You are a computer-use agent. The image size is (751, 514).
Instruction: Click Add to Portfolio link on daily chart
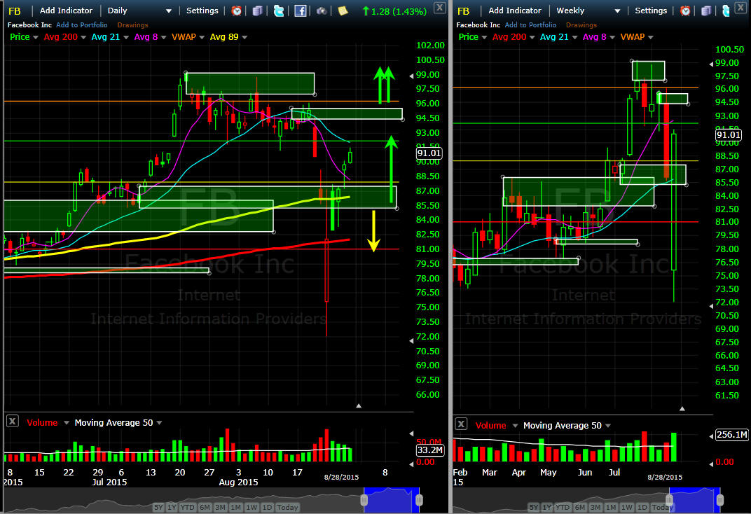pos(81,25)
